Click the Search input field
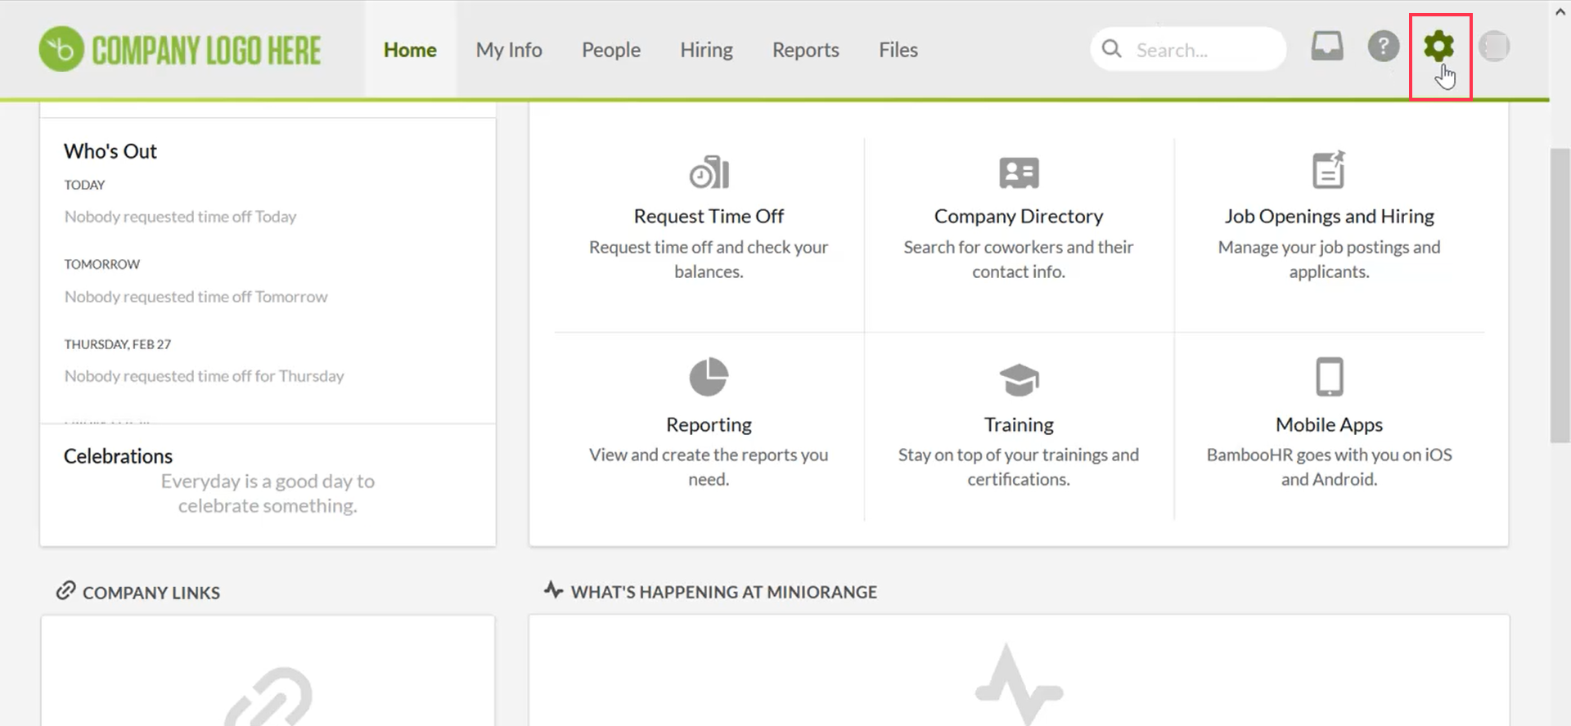Screen dimensions: 1571x726 (x=1188, y=49)
